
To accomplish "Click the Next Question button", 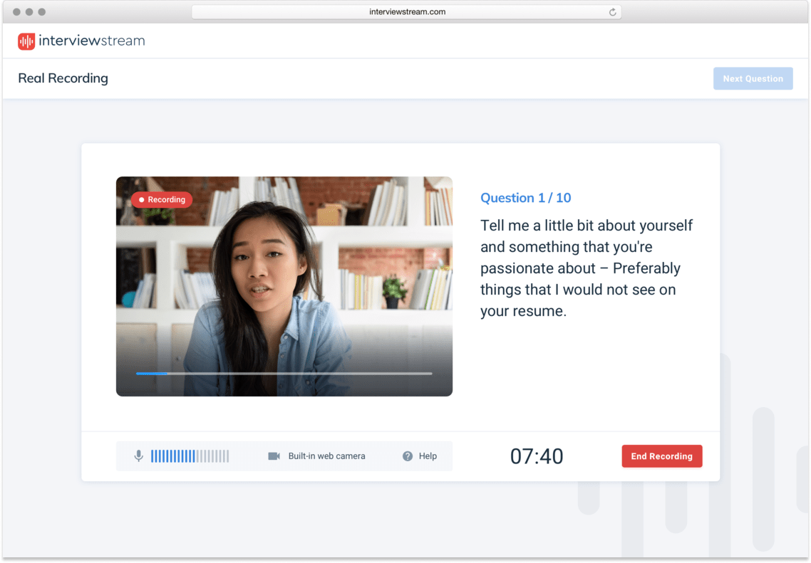I will [x=753, y=78].
